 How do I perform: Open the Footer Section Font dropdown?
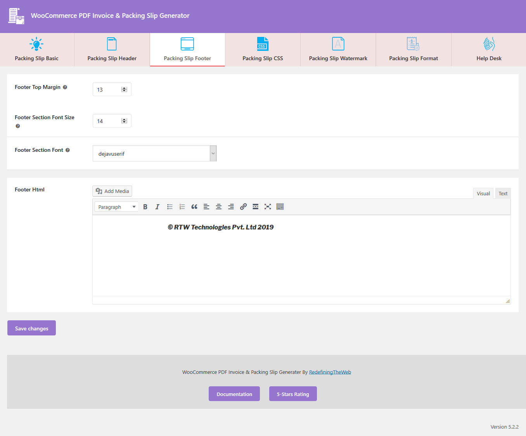tap(154, 153)
